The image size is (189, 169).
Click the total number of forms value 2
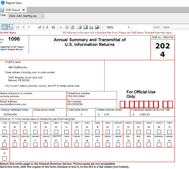tap(81, 115)
